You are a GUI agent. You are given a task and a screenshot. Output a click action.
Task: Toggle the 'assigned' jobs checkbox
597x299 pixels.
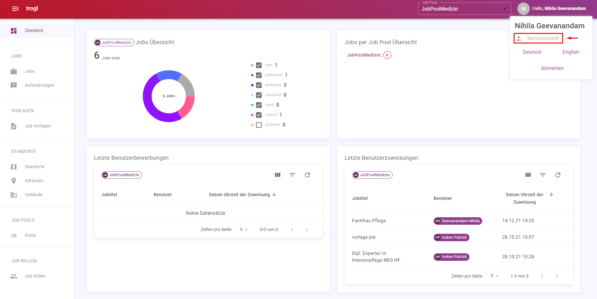[259, 85]
